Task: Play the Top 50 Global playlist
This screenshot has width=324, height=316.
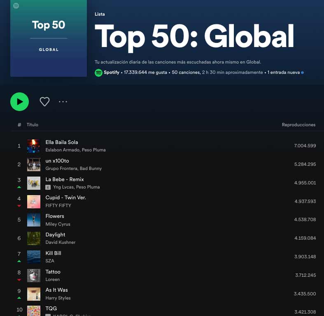Action: [x=19, y=101]
